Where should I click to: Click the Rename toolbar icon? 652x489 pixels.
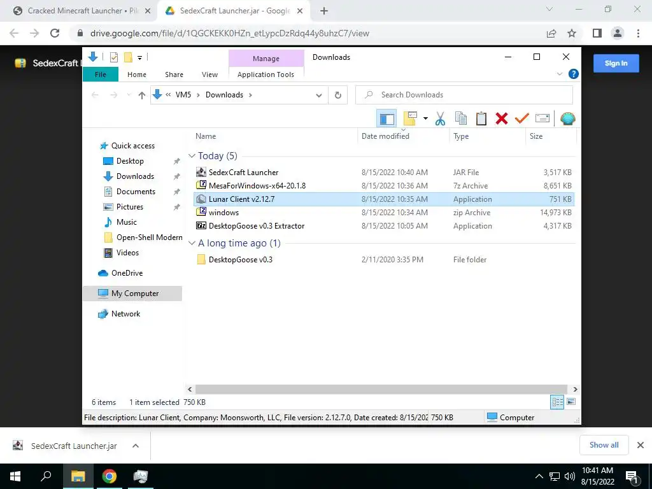click(542, 118)
